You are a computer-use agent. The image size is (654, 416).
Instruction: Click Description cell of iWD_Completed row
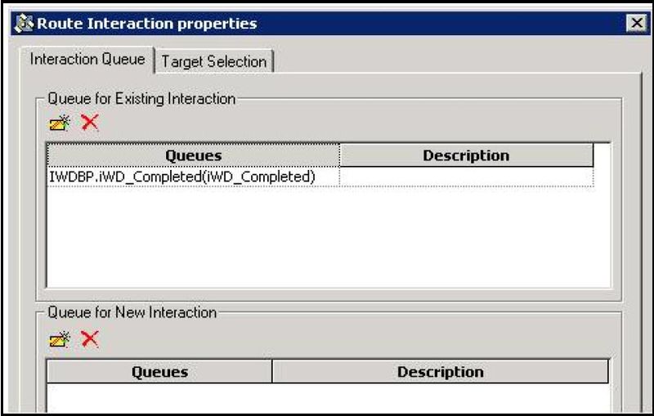(x=466, y=177)
